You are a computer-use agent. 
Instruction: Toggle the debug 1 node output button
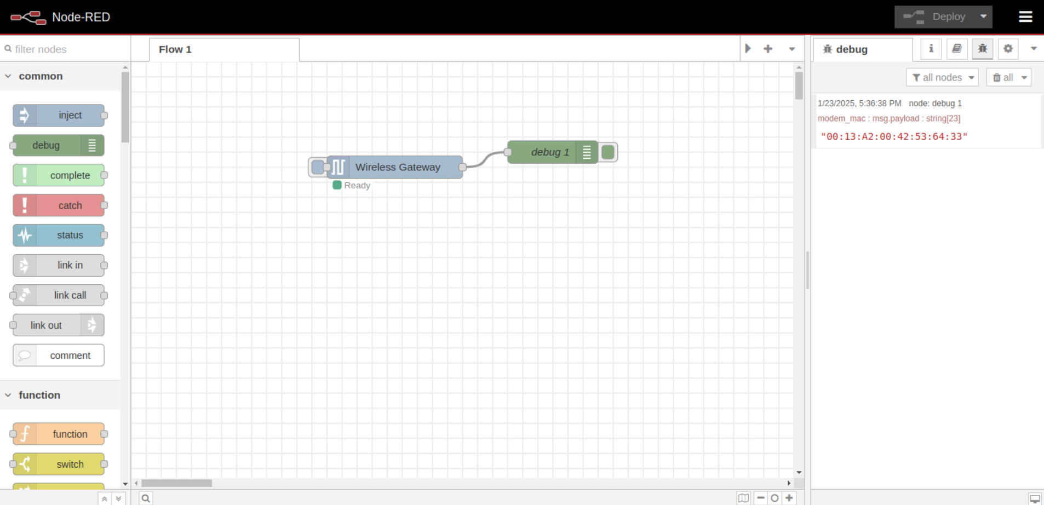pos(608,152)
